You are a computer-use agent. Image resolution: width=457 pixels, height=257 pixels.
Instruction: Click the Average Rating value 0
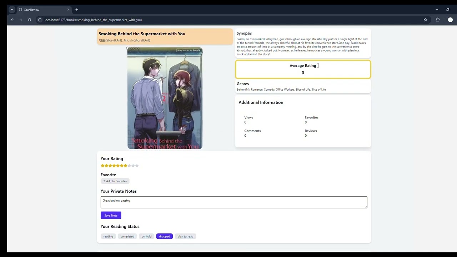(x=303, y=73)
